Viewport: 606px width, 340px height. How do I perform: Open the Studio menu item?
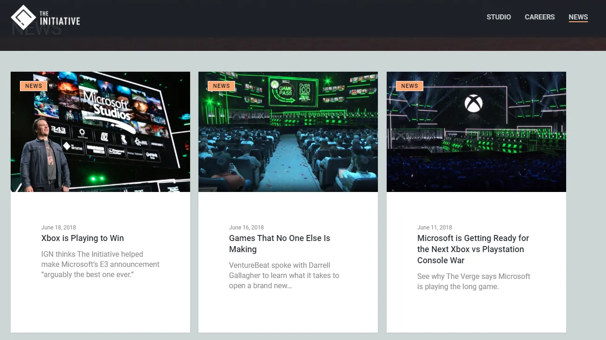[x=498, y=17]
